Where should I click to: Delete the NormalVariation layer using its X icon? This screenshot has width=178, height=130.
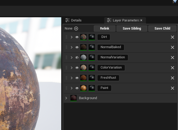point(173,58)
